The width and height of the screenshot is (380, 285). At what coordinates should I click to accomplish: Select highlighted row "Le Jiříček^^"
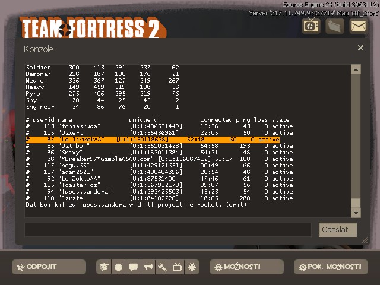pyautogui.click(x=153, y=140)
